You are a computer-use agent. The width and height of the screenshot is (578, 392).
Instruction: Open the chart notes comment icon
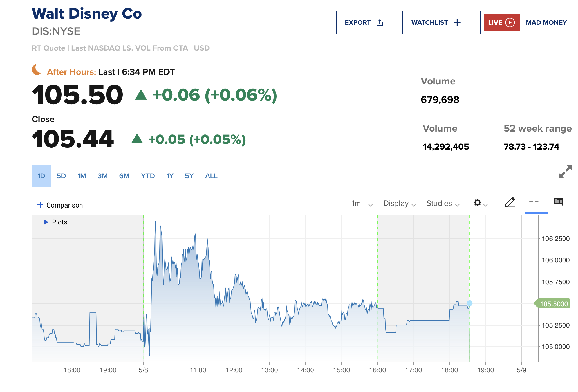558,202
